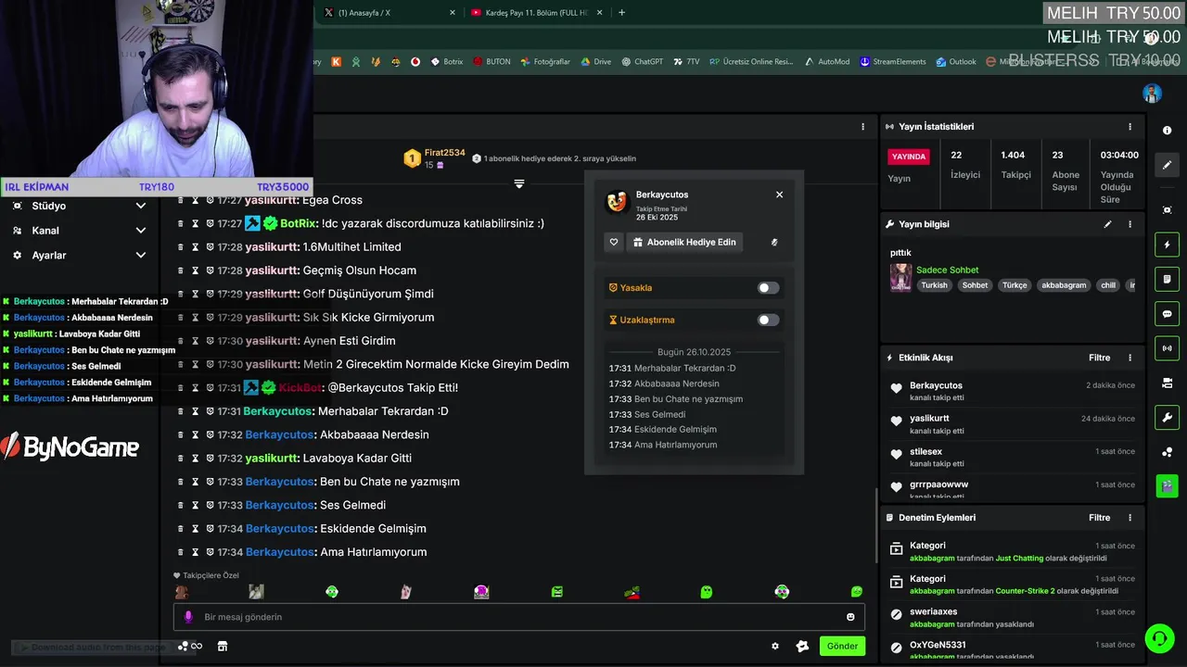
Task: Toggle the Uzaklaştırma (timeout) switch
Action: (768, 321)
